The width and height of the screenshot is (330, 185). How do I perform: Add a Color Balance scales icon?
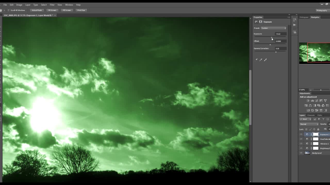tap(310, 105)
